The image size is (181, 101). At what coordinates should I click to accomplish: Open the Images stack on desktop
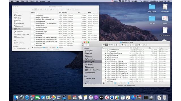coord(165,20)
